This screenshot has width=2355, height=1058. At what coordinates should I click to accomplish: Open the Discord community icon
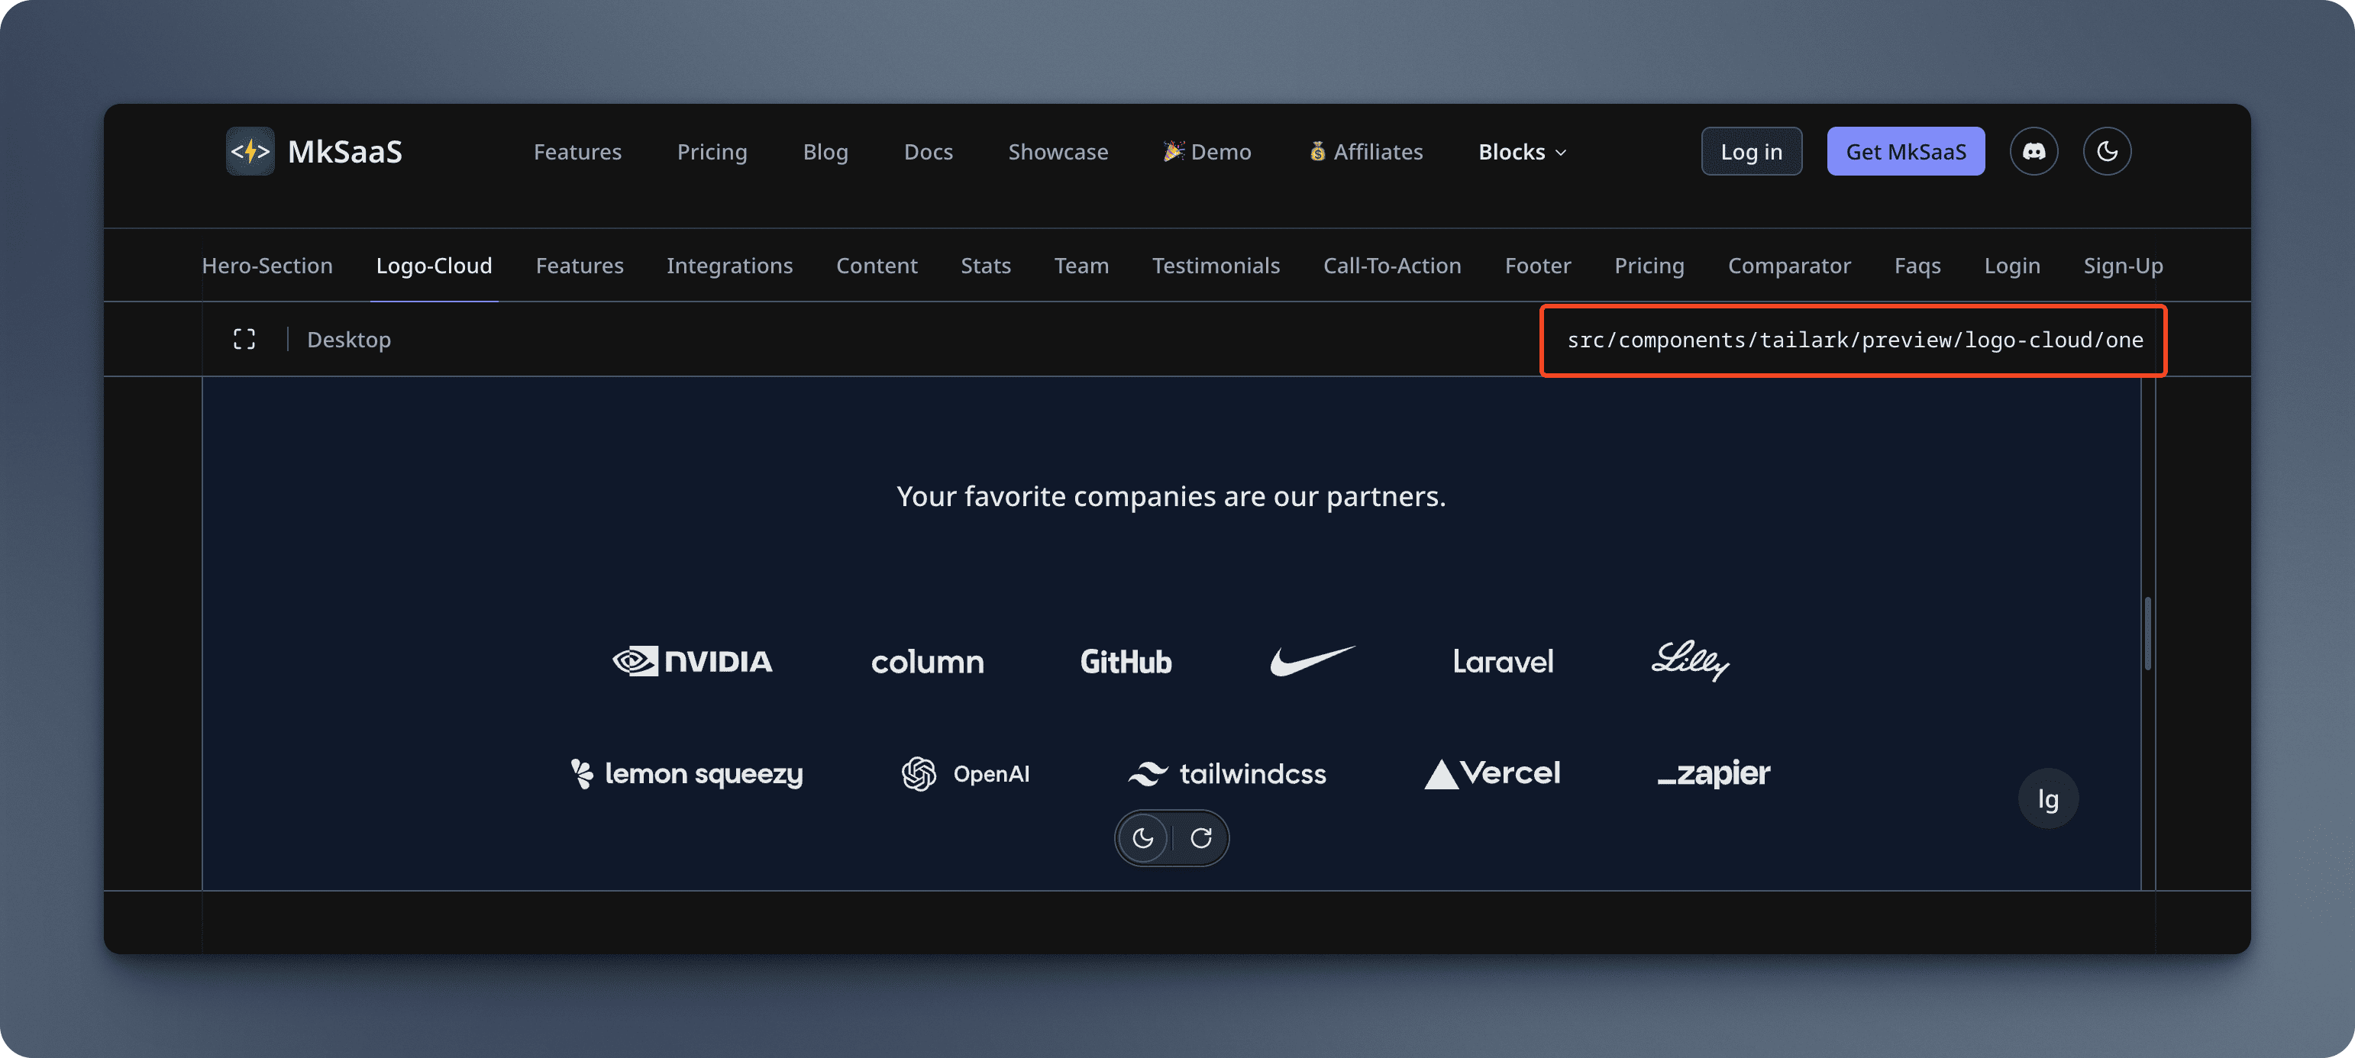pos(2034,152)
